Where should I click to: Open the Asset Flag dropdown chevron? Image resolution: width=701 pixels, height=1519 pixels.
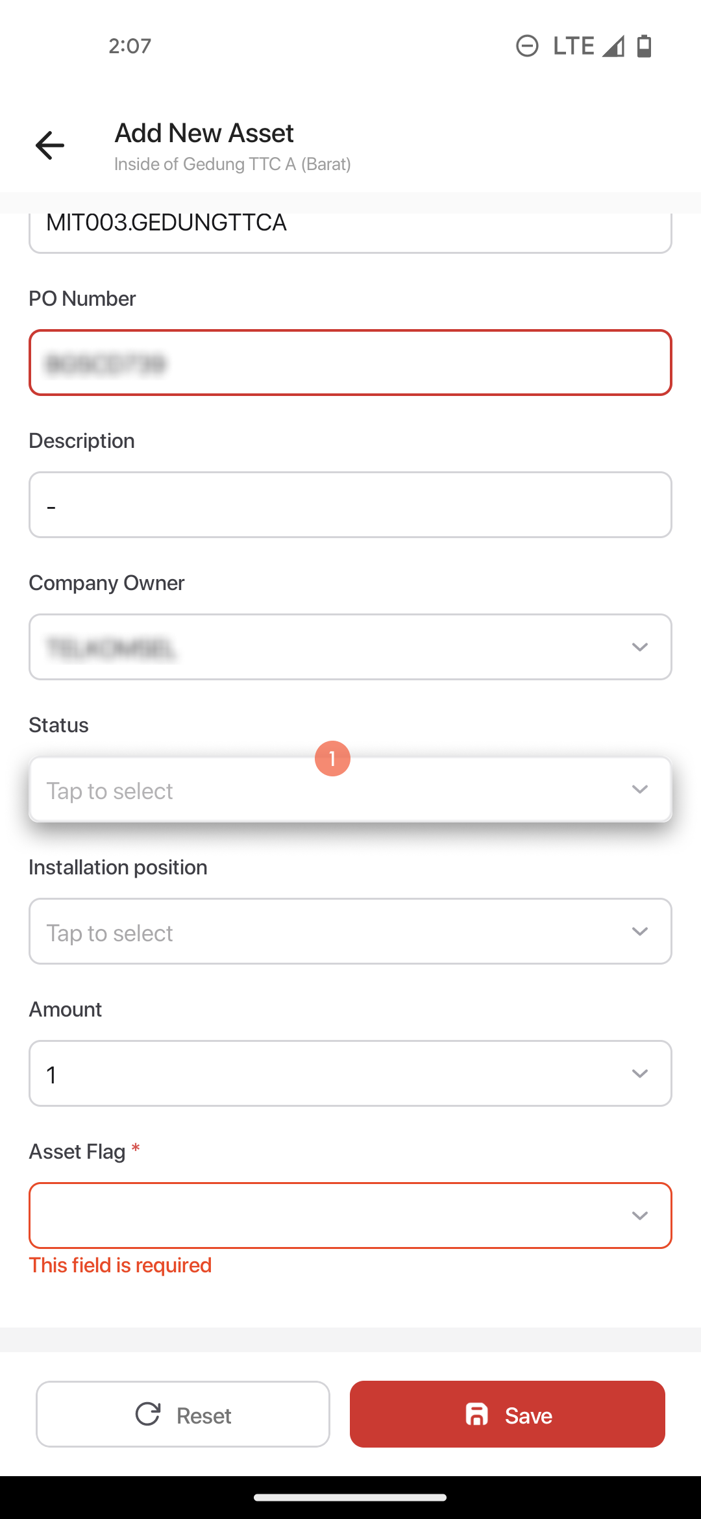(x=640, y=1216)
